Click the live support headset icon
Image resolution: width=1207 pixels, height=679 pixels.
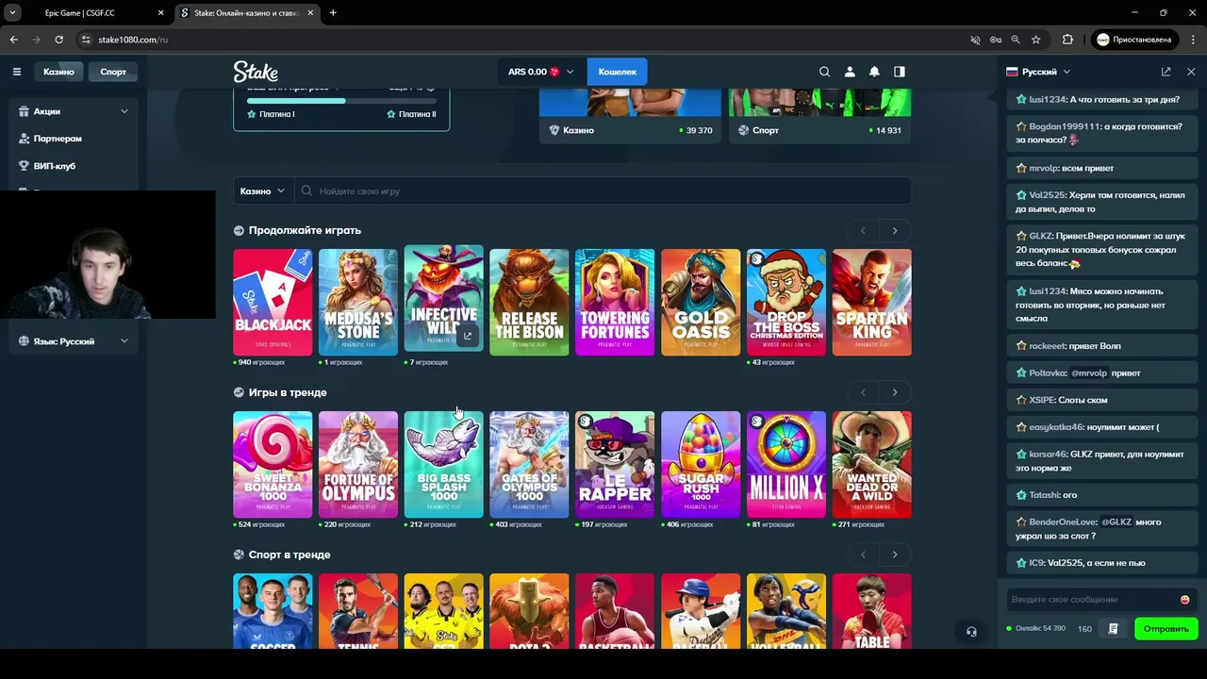click(971, 632)
